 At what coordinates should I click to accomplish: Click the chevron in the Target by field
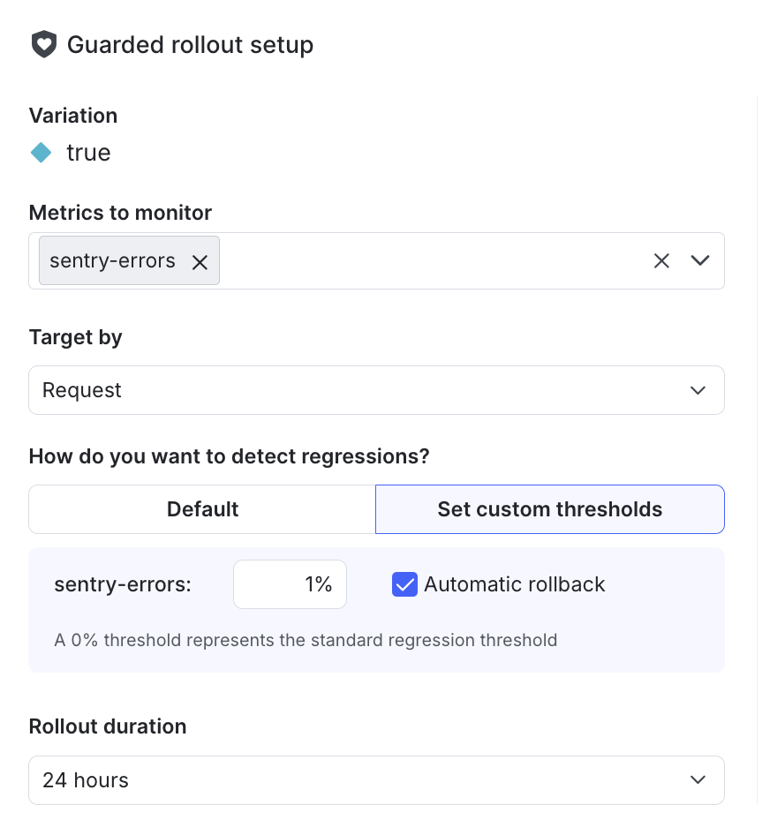[697, 390]
